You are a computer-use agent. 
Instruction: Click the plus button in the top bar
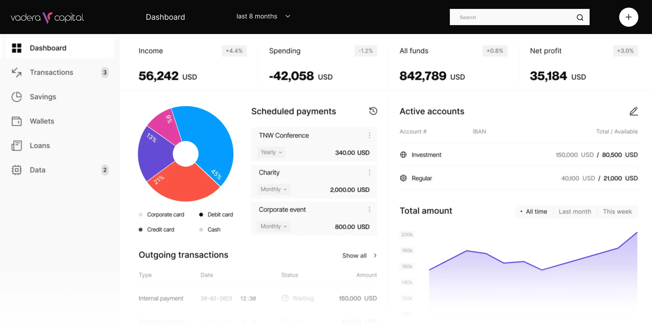pos(628,17)
